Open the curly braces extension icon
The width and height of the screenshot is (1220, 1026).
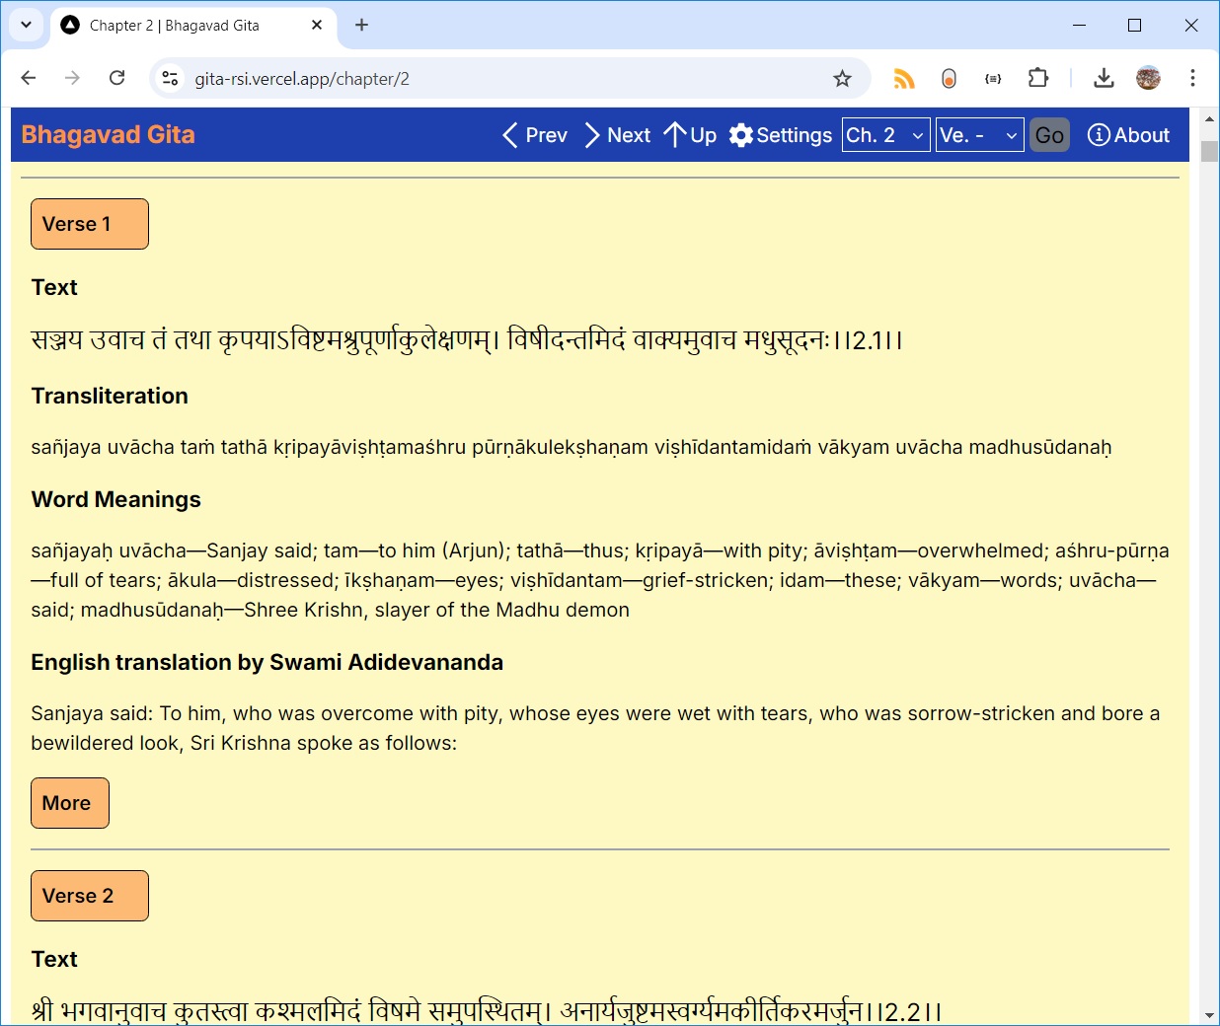click(993, 78)
